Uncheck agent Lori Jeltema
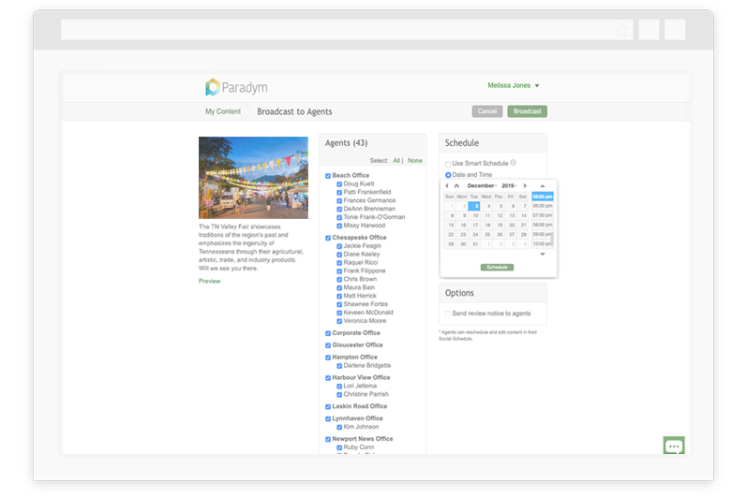This screenshot has height=497, width=746. (x=339, y=387)
